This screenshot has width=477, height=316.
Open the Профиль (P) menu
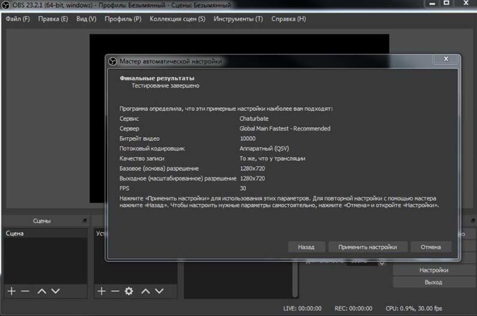pyautogui.click(x=123, y=19)
